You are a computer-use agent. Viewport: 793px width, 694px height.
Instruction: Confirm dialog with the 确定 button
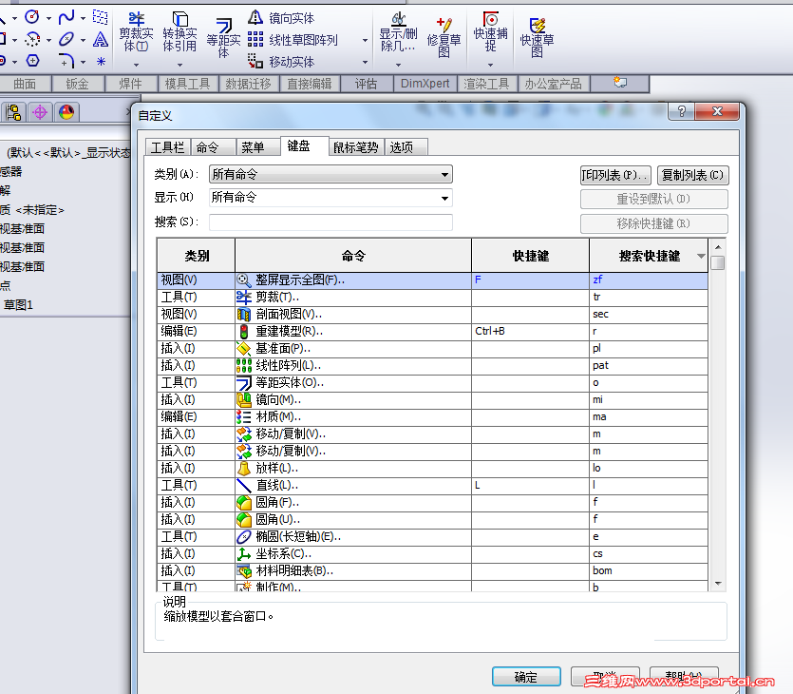(x=526, y=677)
